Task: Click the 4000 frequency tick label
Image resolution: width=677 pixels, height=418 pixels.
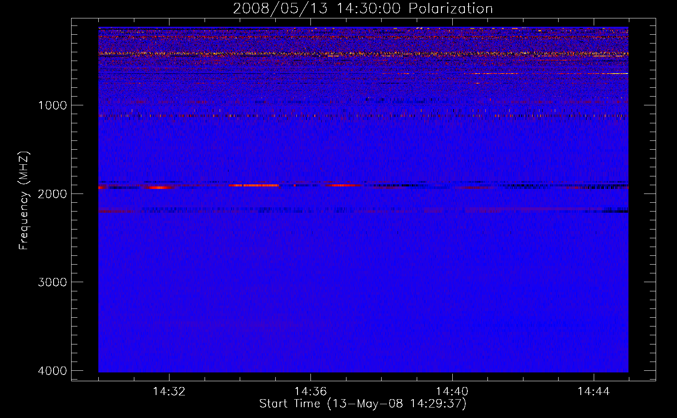Action: (52, 371)
